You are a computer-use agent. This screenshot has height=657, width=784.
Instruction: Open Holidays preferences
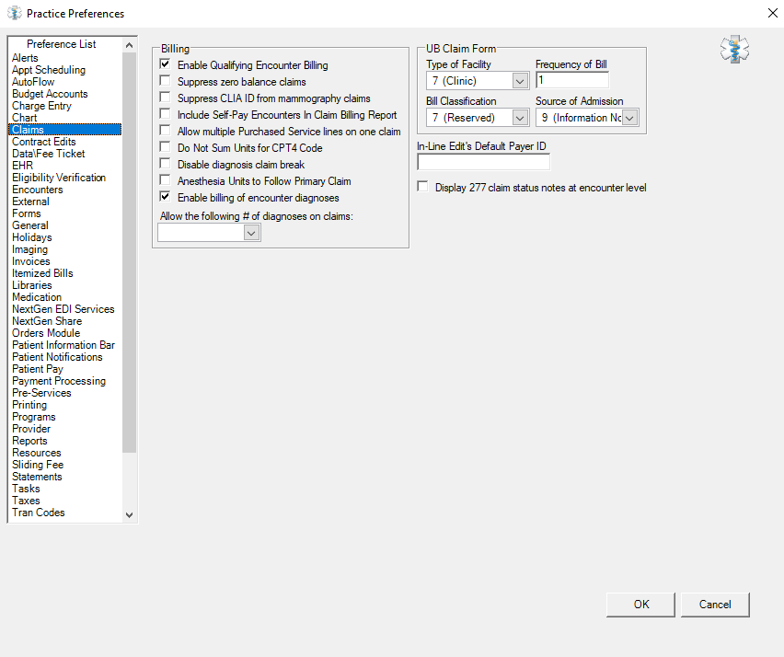pyautogui.click(x=32, y=237)
